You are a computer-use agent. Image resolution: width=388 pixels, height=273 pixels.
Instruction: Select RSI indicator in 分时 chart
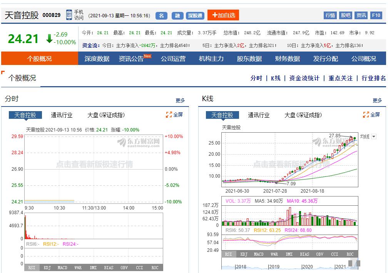point(32,268)
